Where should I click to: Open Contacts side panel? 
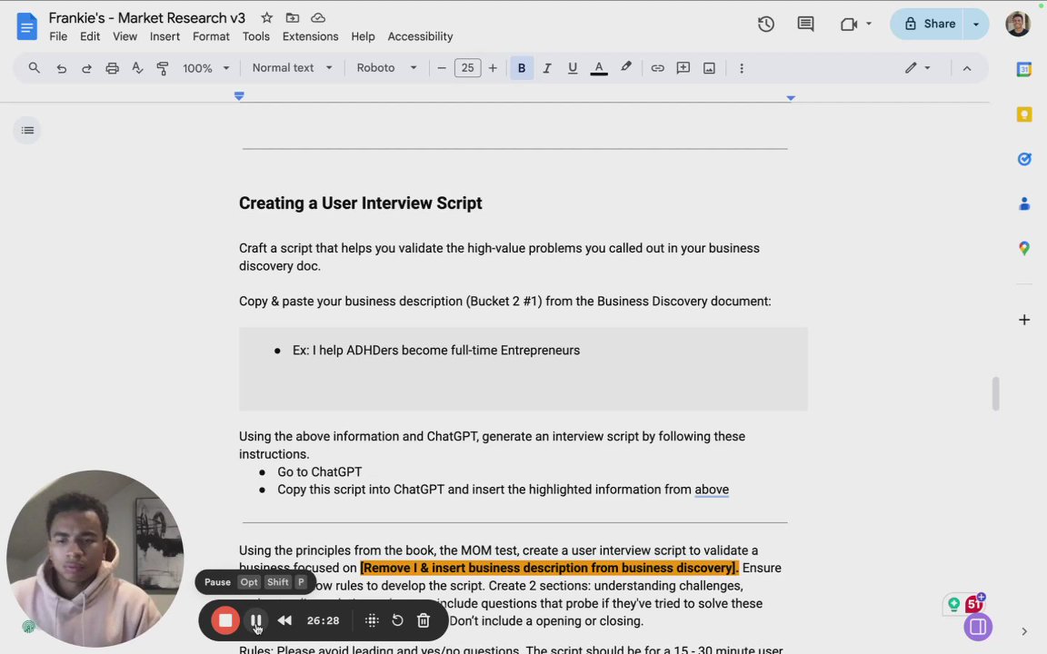click(x=1024, y=204)
